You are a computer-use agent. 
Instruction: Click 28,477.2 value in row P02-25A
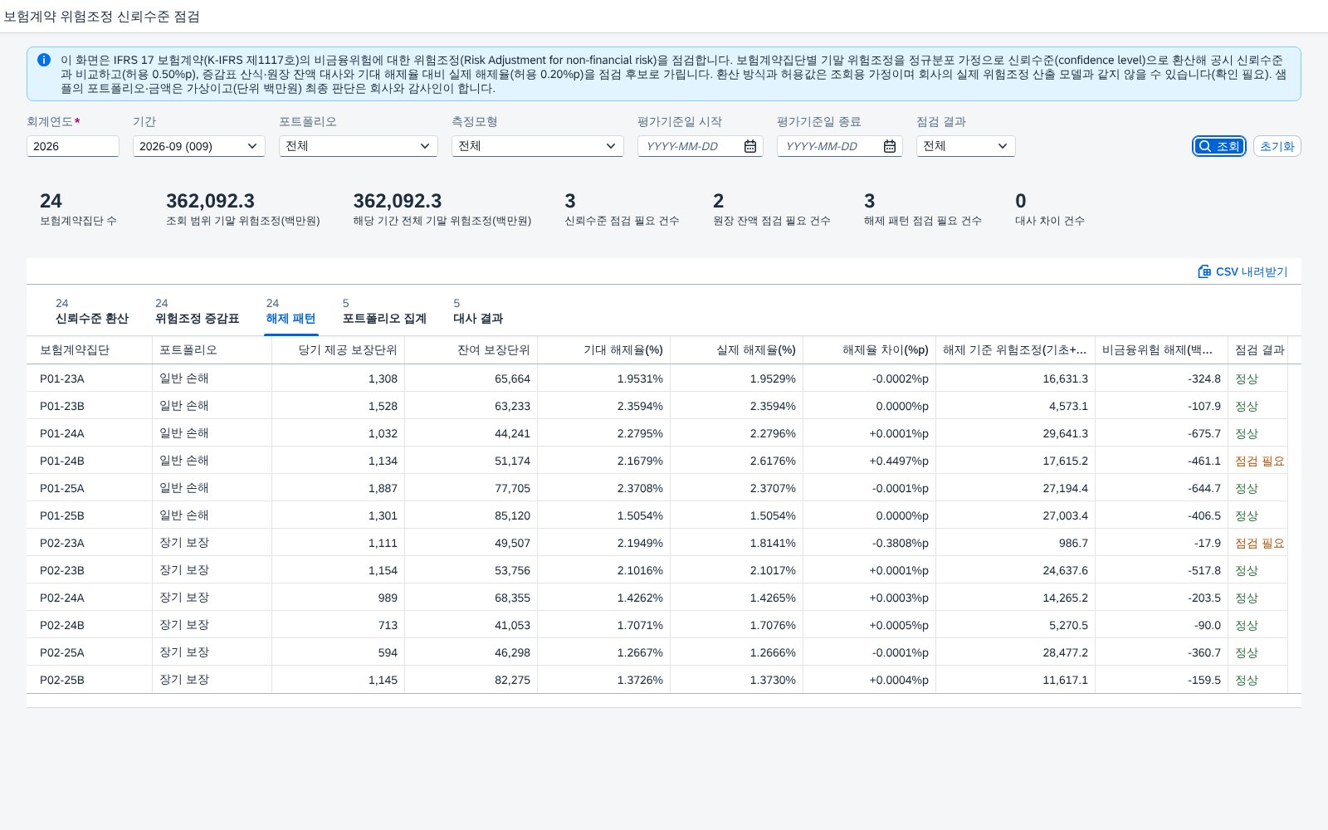[1065, 652]
